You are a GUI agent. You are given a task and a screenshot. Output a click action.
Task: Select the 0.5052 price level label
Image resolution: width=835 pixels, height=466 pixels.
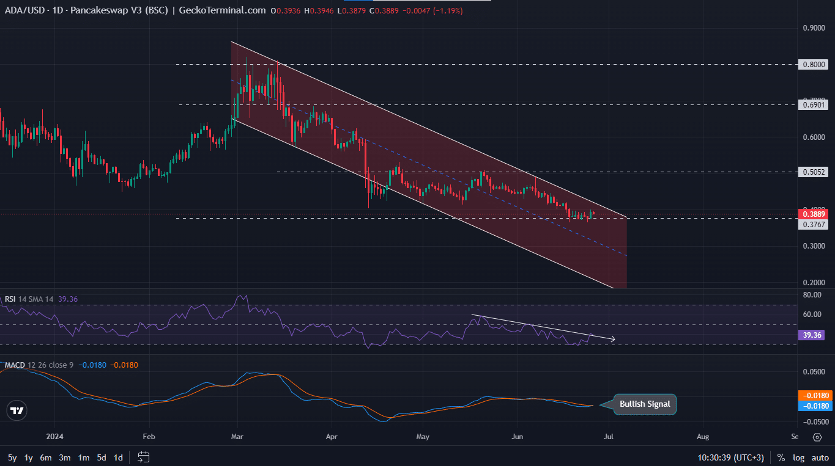click(x=814, y=172)
